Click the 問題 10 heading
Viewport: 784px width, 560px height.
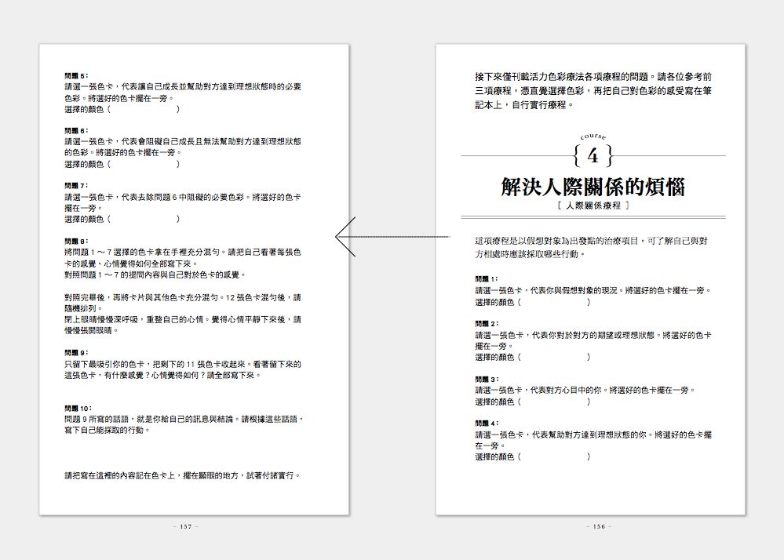coord(78,408)
